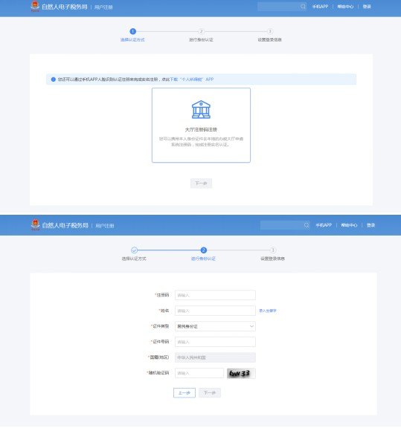This screenshot has height=428, width=401.
Task: Click the tax bureau emblem in lower header
Action: pyautogui.click(x=35, y=225)
